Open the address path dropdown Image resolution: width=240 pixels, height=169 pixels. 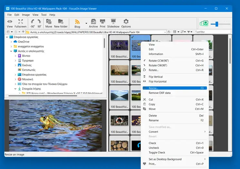(165, 32)
